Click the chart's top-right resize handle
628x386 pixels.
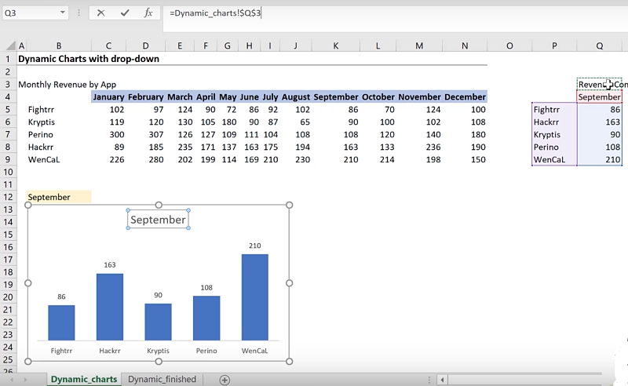point(289,206)
